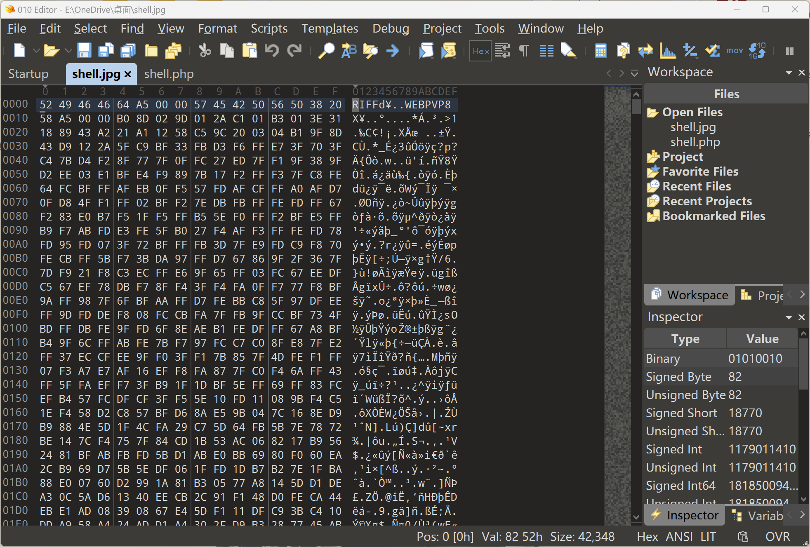Image resolution: width=810 pixels, height=547 pixels.
Task: Click the Find magnifier icon
Action: pyautogui.click(x=326, y=51)
